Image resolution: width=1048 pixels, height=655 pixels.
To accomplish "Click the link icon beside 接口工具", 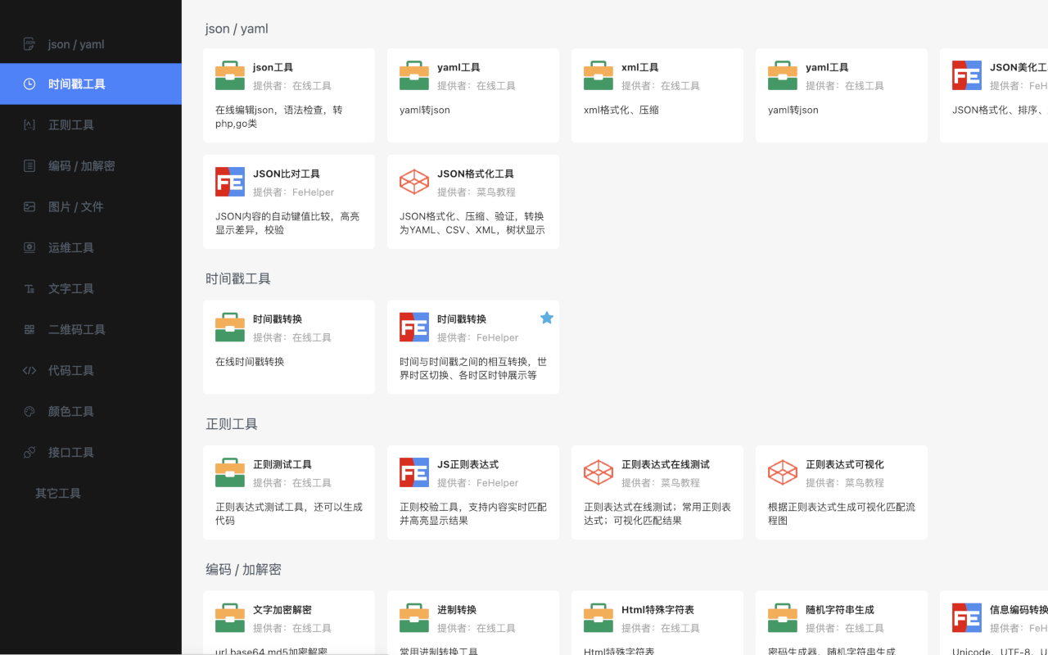I will point(29,452).
